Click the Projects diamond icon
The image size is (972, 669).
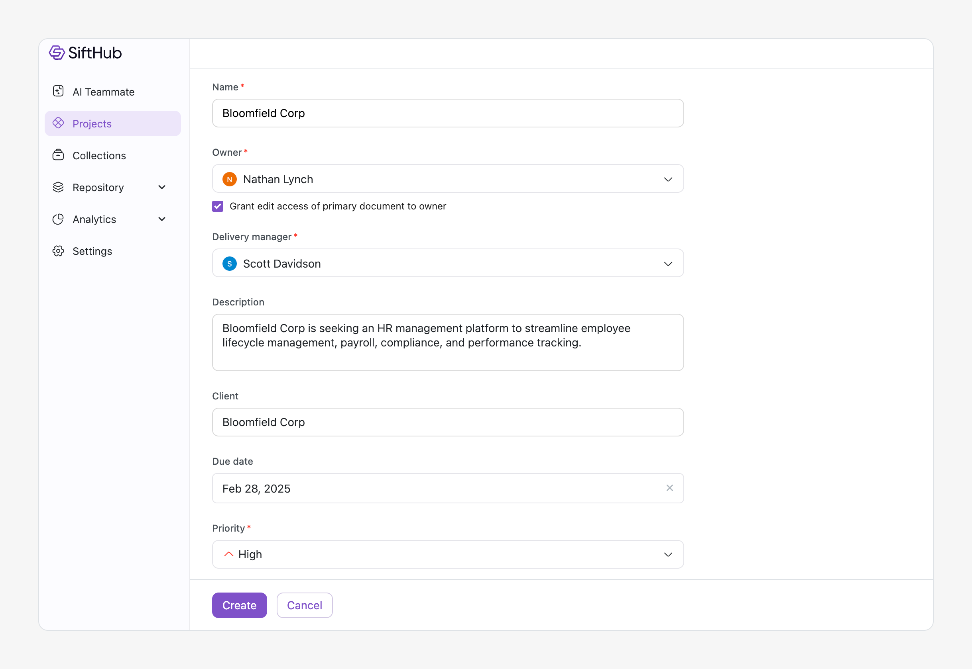[x=58, y=123]
